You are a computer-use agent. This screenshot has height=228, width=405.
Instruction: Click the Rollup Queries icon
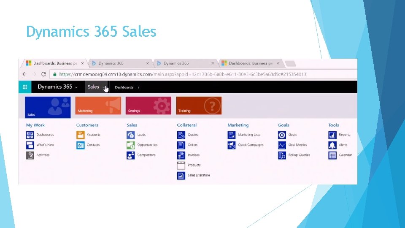[282, 155]
